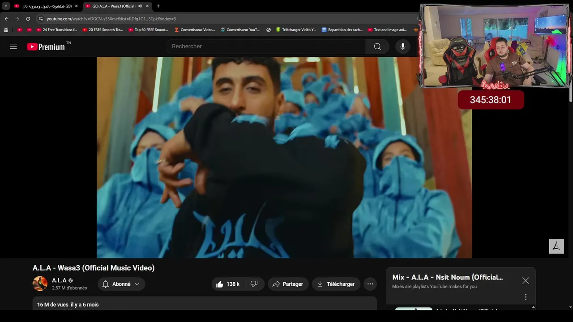Image resolution: width=573 pixels, height=322 pixels.
Task: Open the apps grid bookmark icon
Action: (x=6, y=30)
